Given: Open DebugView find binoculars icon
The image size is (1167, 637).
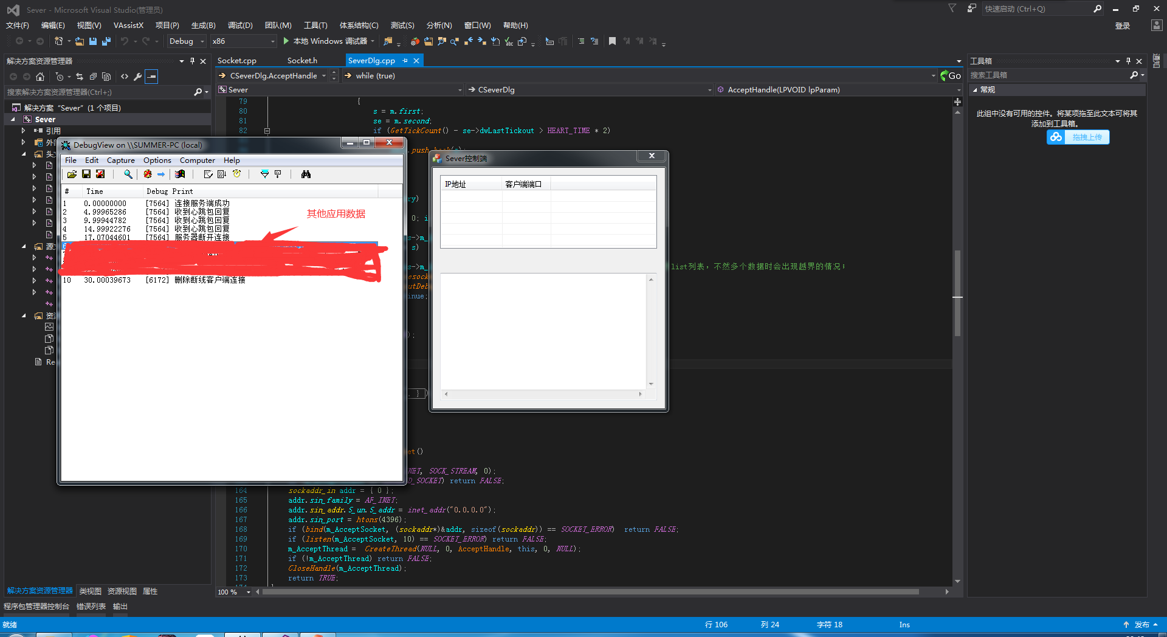Looking at the screenshot, I should tap(306, 174).
